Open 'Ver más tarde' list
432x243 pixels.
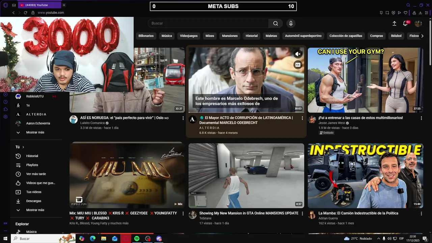[36, 174]
